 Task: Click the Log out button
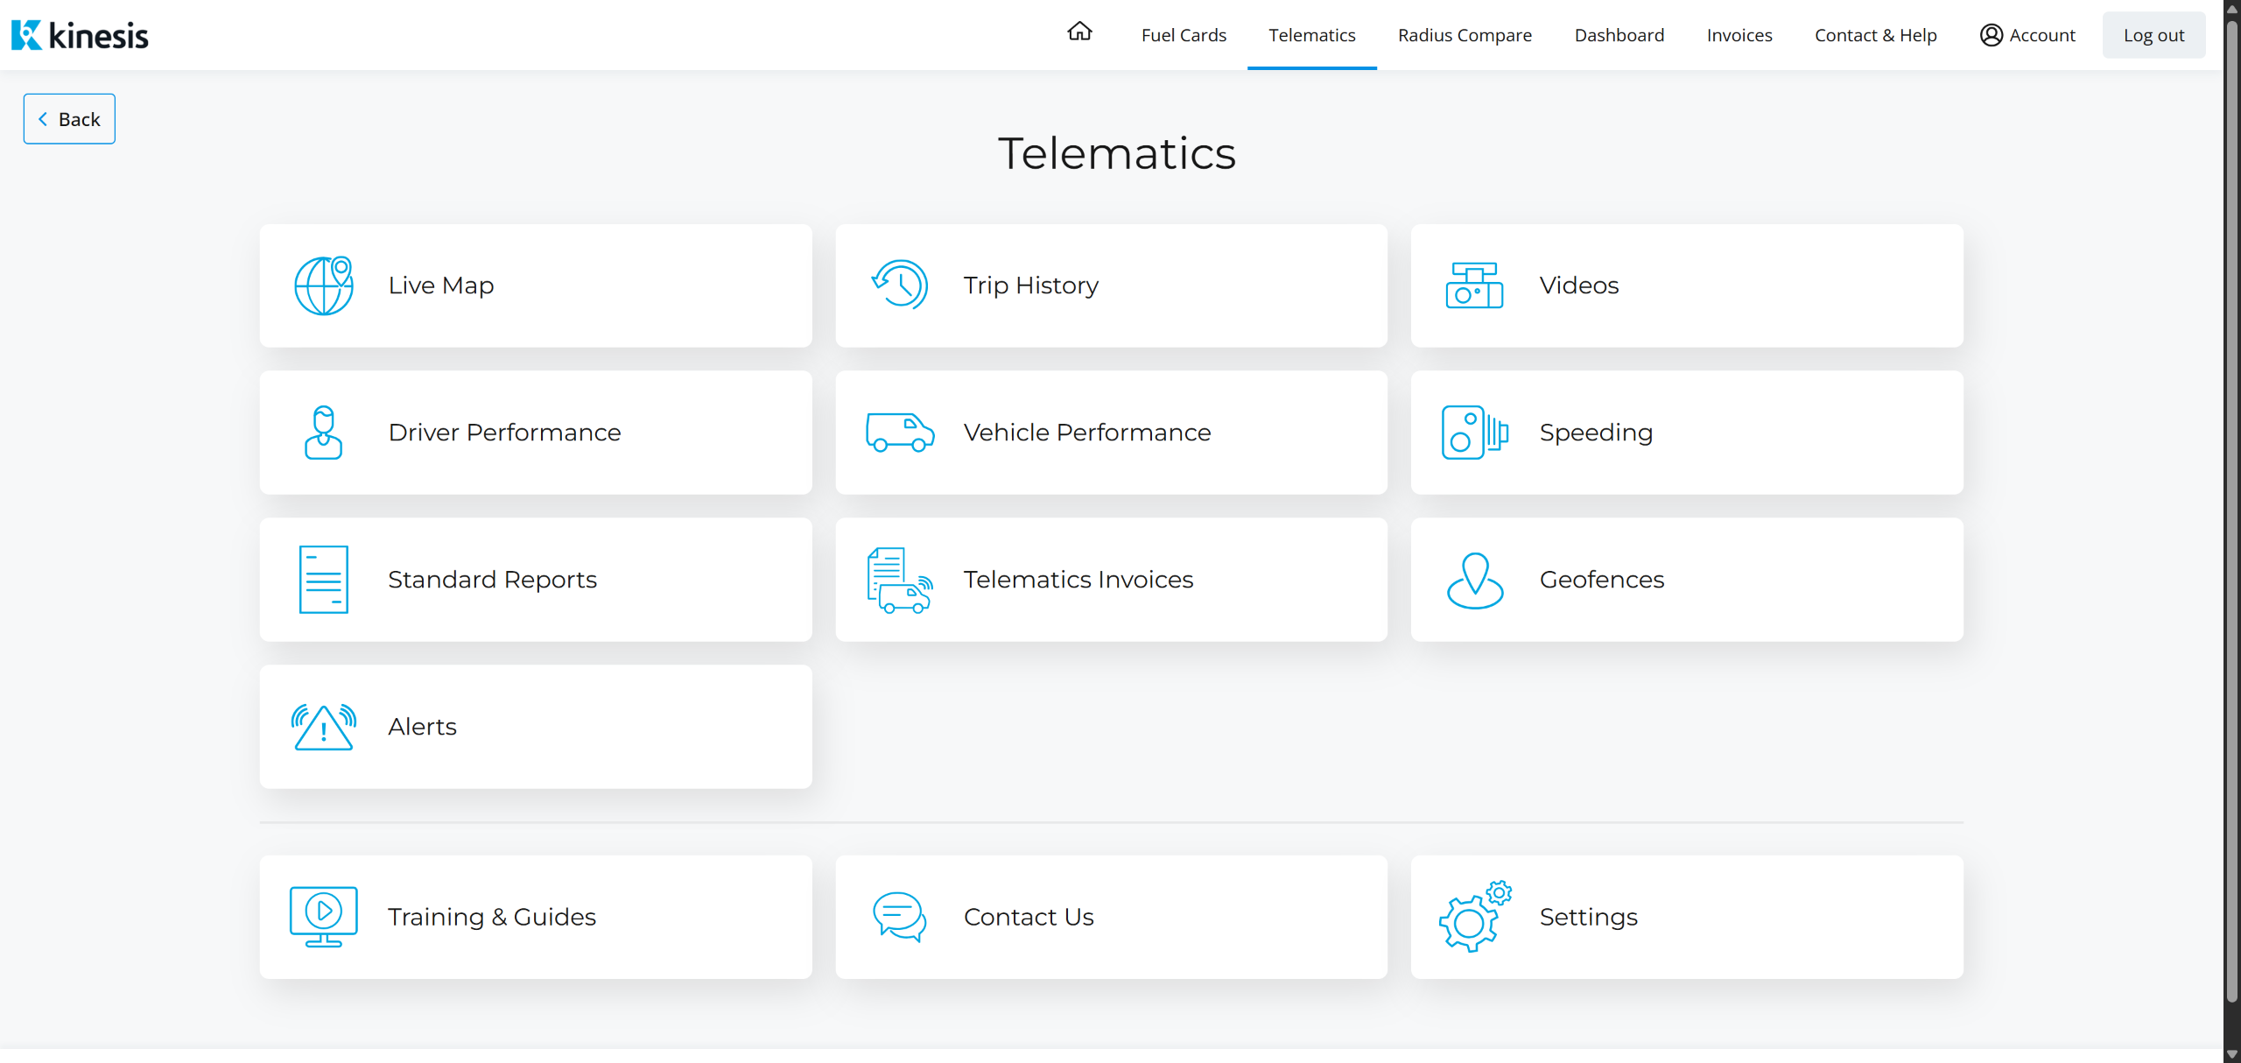[2153, 35]
